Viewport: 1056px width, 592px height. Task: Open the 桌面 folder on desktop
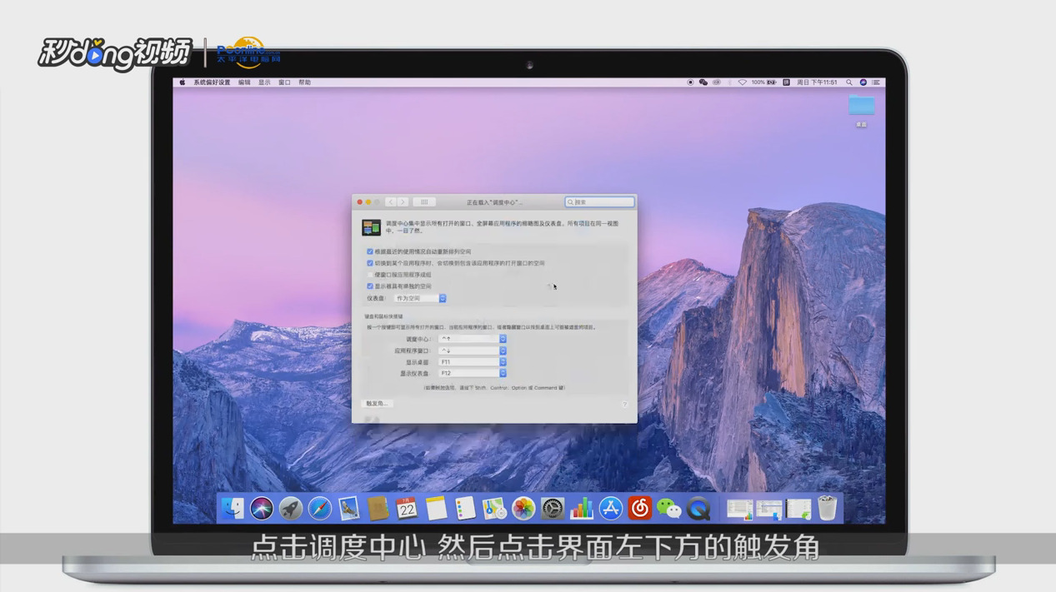pos(861,109)
